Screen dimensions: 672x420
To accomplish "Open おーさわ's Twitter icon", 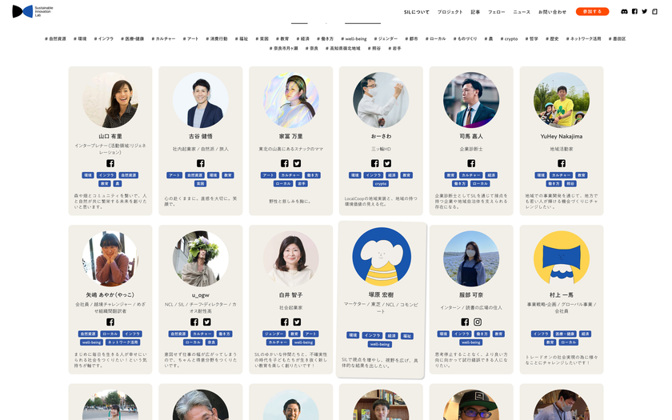I will 387,163.
